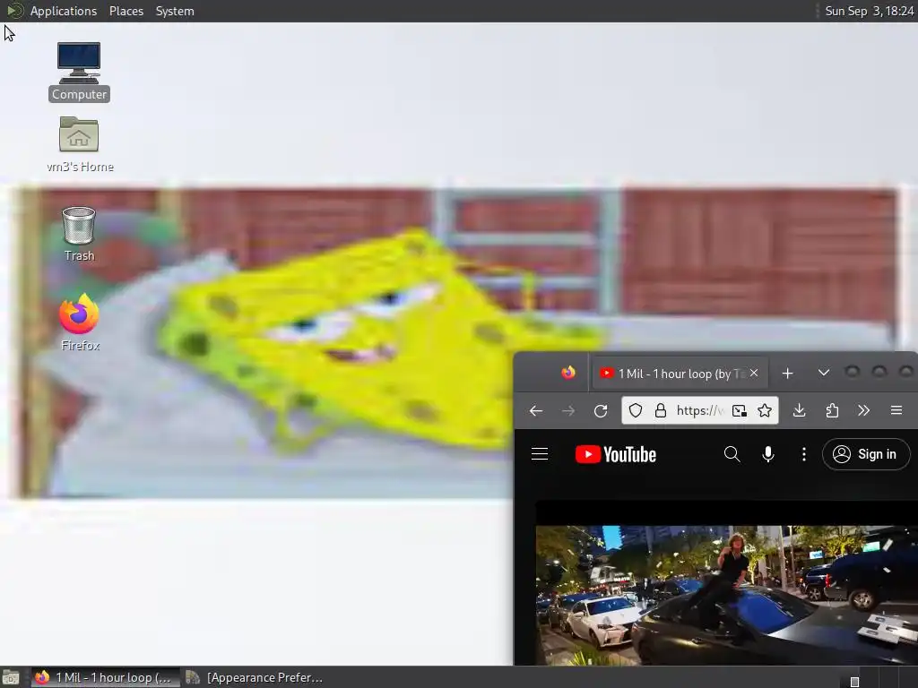This screenshot has width=918, height=688.
Task: Bookmark this page with the star icon
Action: click(x=765, y=410)
